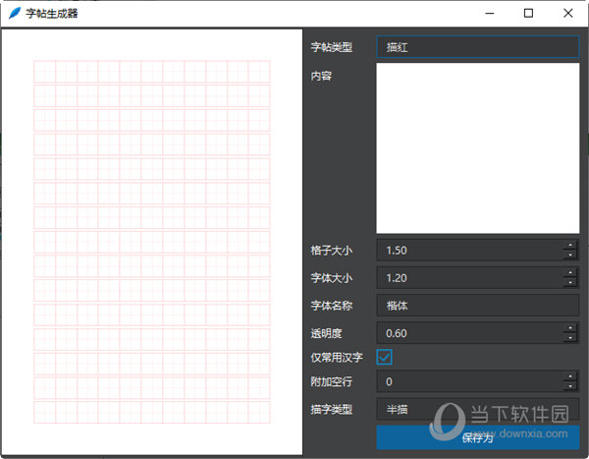Click the 字帖生成器 window title
Screen dimensions: 589x459
pyautogui.click(x=52, y=14)
